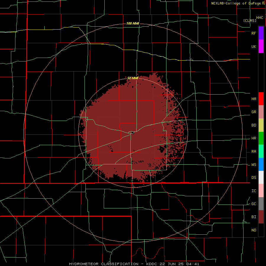The height and width of the screenshot is (266, 266).
Task: Click the GR legend label
Action: coord(254,112)
